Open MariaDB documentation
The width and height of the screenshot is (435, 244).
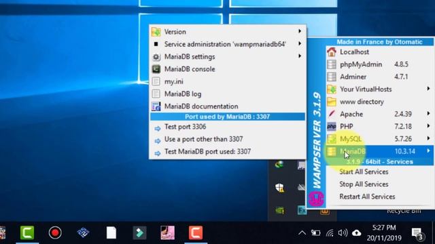(x=228, y=106)
